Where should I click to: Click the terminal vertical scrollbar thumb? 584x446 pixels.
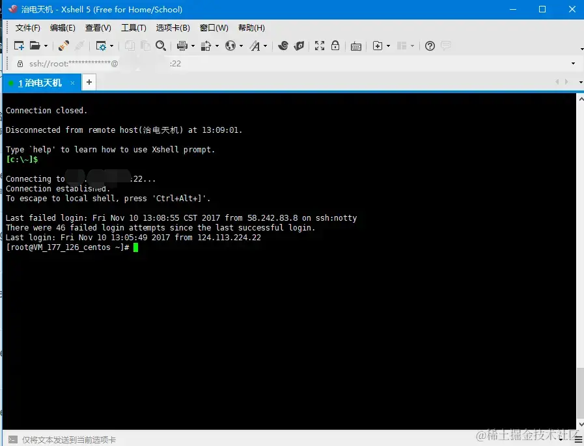pos(581,393)
